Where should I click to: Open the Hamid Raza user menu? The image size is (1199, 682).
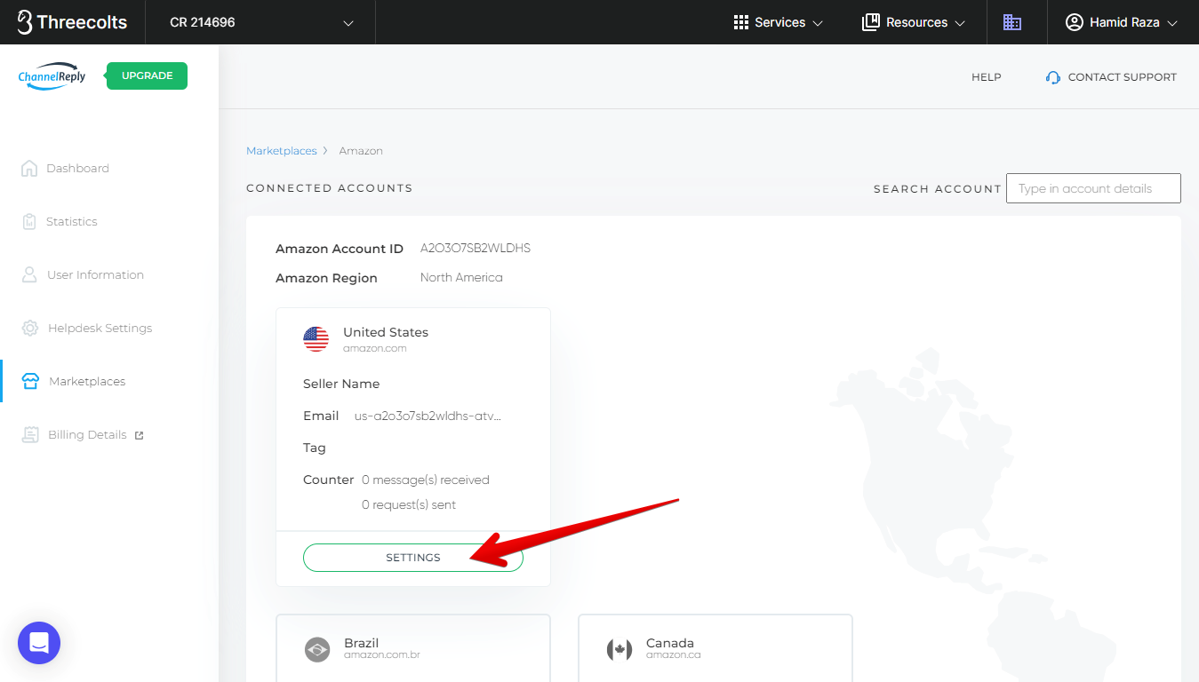1122,22
